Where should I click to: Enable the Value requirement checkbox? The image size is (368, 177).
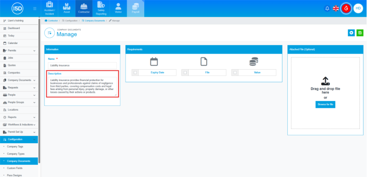[x=235, y=72]
